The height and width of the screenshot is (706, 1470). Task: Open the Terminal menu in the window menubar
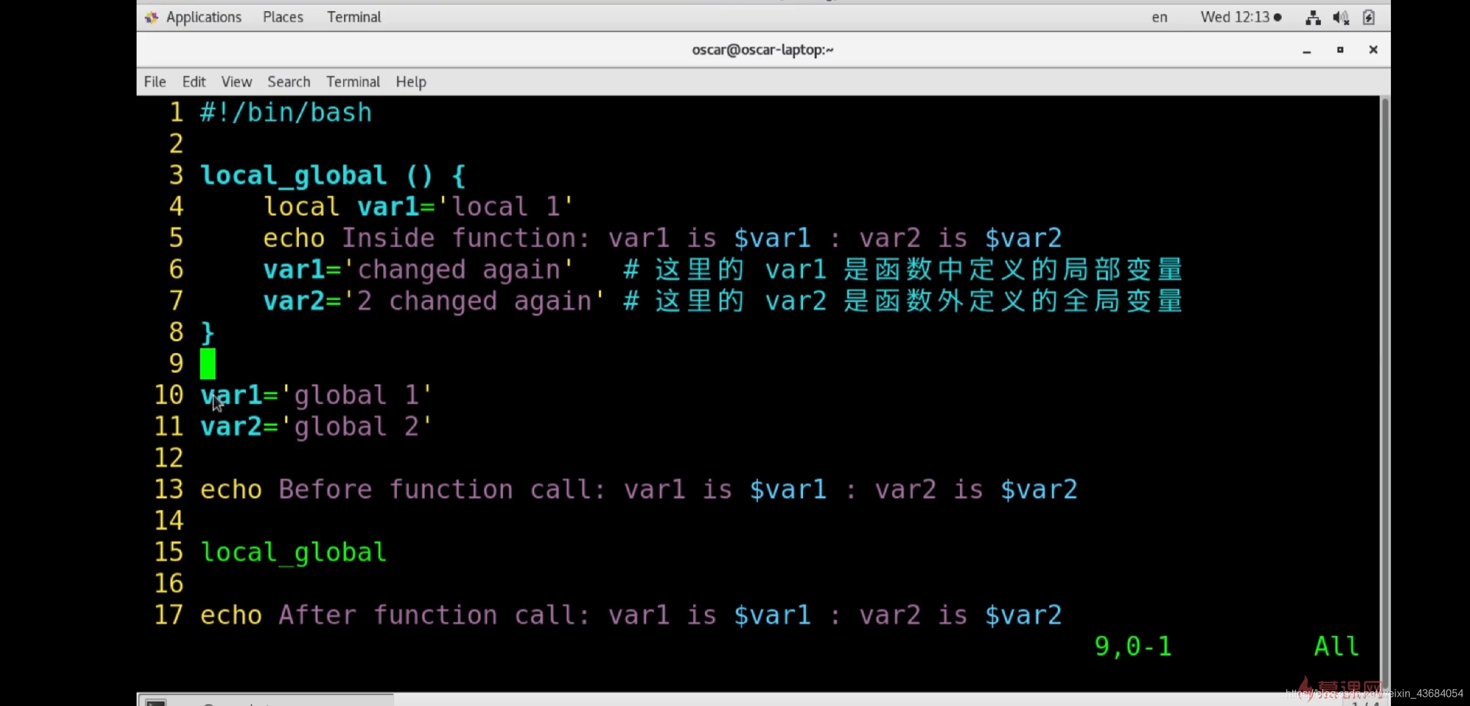click(x=353, y=82)
